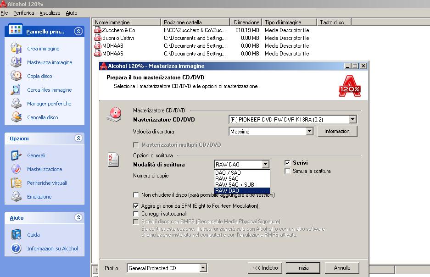430x277 pixels.
Task: Enable the Scrivi checkbox
Action: pyautogui.click(x=287, y=163)
